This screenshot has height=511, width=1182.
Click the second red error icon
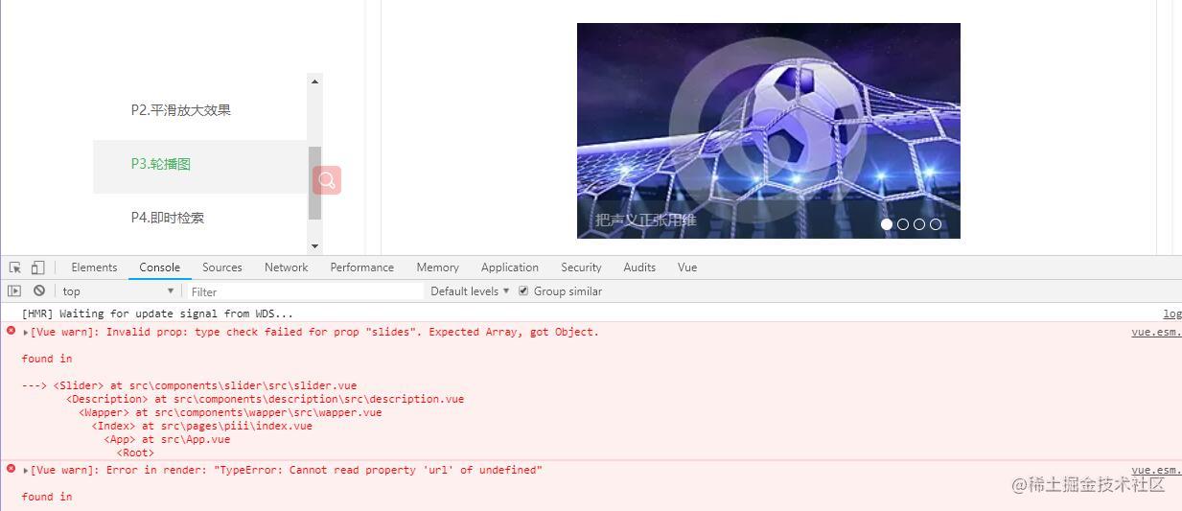[12, 469]
